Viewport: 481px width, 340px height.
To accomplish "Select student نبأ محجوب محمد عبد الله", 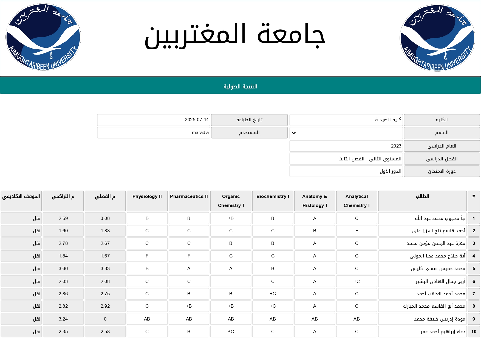I will pos(422,218).
